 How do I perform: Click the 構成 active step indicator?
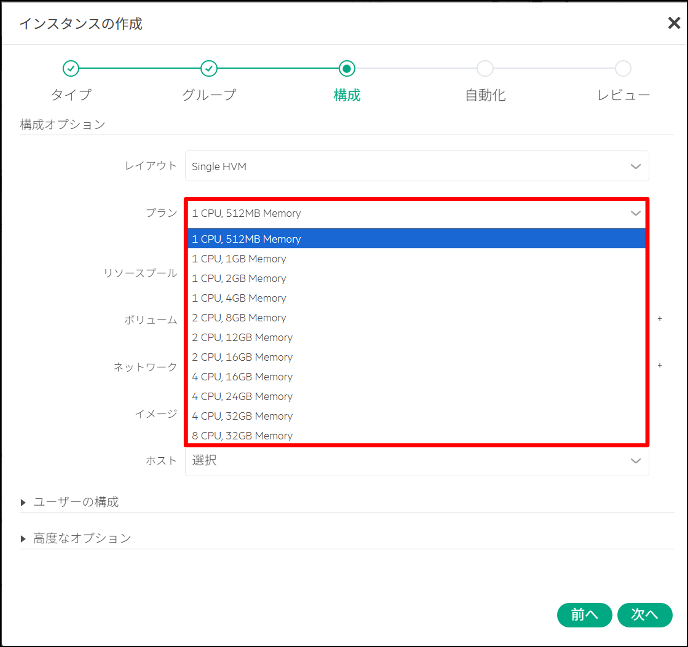[x=347, y=68]
